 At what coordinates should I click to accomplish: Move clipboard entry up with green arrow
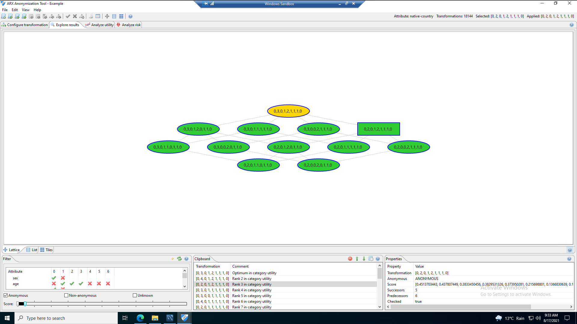(357, 259)
